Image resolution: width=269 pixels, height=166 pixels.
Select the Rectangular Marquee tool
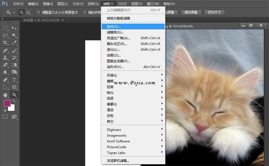click(x=5, y=28)
